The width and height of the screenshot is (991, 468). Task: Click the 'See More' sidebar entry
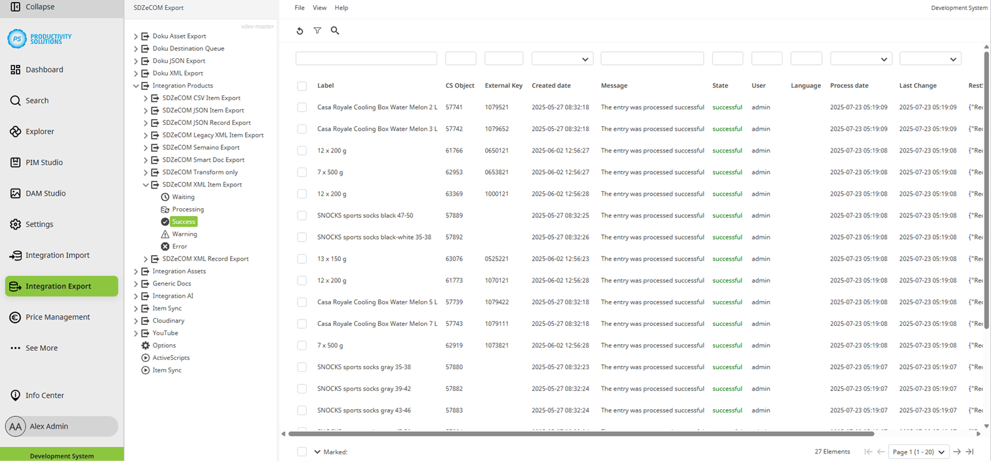(39, 349)
